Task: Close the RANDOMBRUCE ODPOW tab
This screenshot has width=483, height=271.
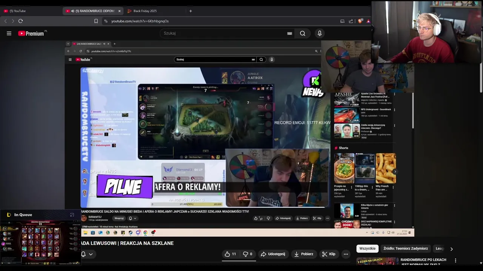Action: 120,11
